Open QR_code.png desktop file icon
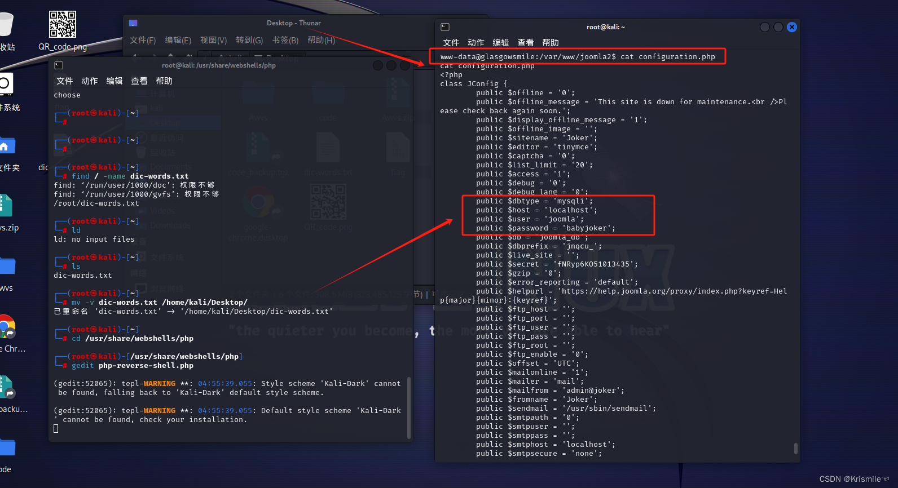 tap(62, 25)
